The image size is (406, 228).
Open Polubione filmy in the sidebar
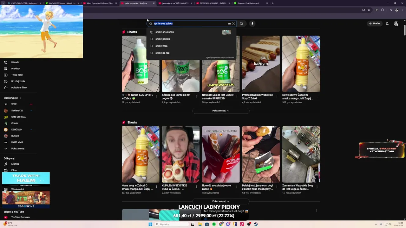pyautogui.click(x=18, y=88)
